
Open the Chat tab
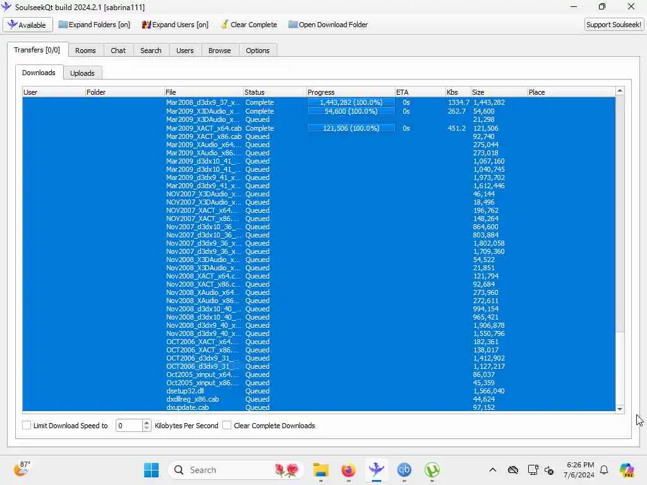coord(118,51)
